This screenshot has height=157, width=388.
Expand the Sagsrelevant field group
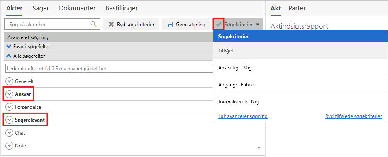[9, 120]
